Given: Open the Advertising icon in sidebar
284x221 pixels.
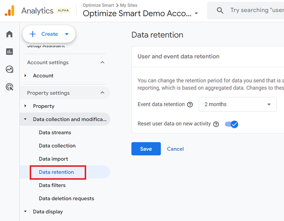Looking at the screenshot, I should tap(9, 87).
